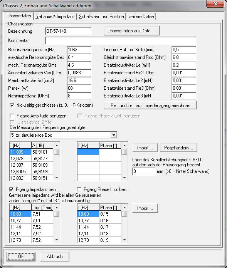Screen dimensions: 227x268
Task: Switch to the Gehäuse & Impedanz tab
Action: coord(55,17)
